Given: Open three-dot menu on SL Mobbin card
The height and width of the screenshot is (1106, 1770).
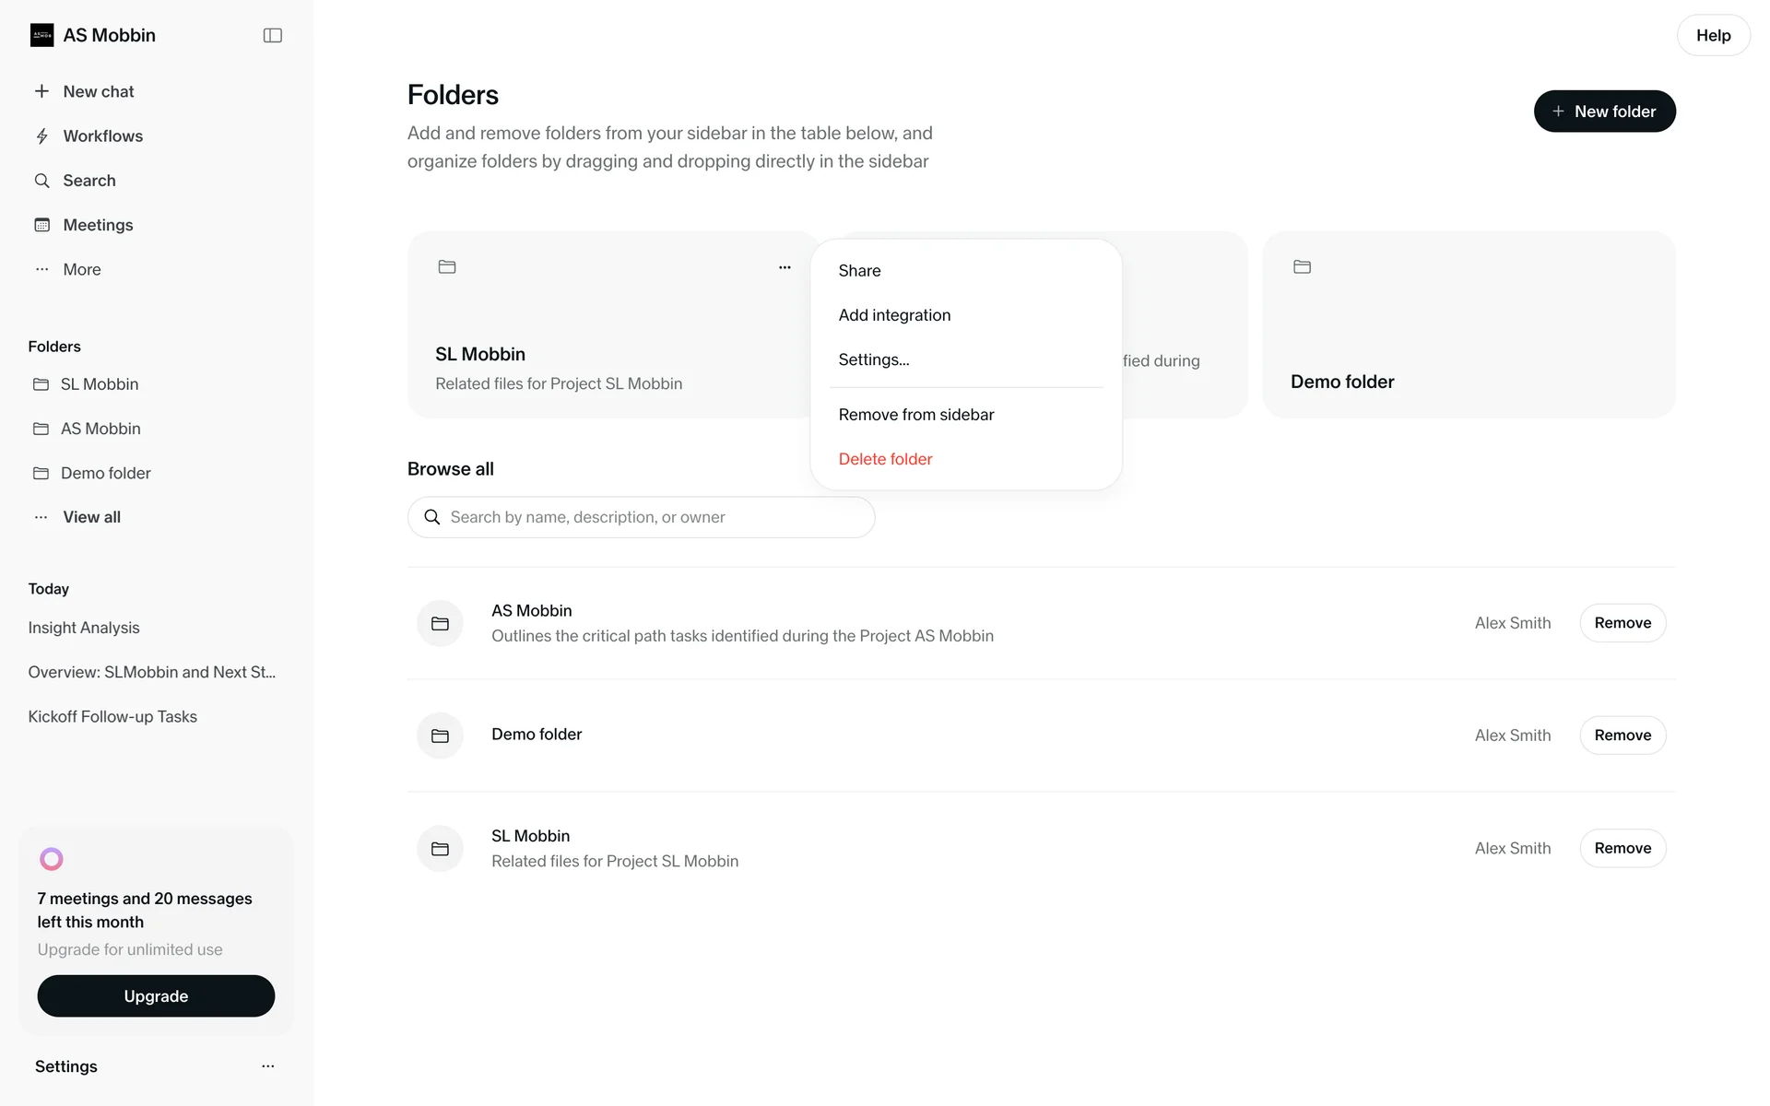Looking at the screenshot, I should tap(785, 267).
